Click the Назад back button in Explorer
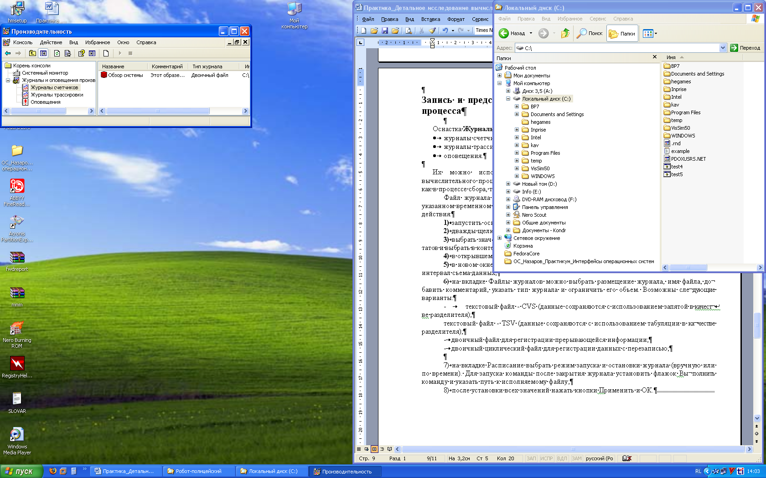The width and height of the screenshot is (766, 478). 512,33
